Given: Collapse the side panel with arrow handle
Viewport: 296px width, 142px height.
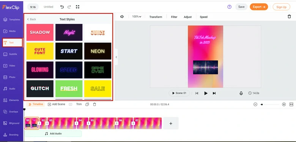Looking at the screenshot, I should [x=116, y=57].
